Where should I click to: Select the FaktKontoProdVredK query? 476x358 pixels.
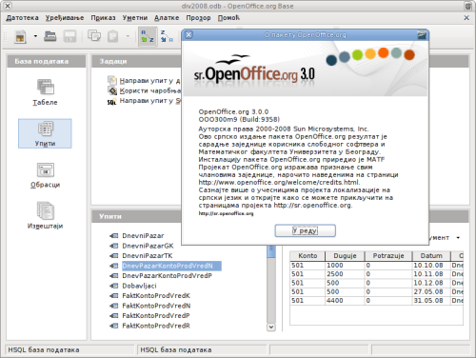point(156,296)
